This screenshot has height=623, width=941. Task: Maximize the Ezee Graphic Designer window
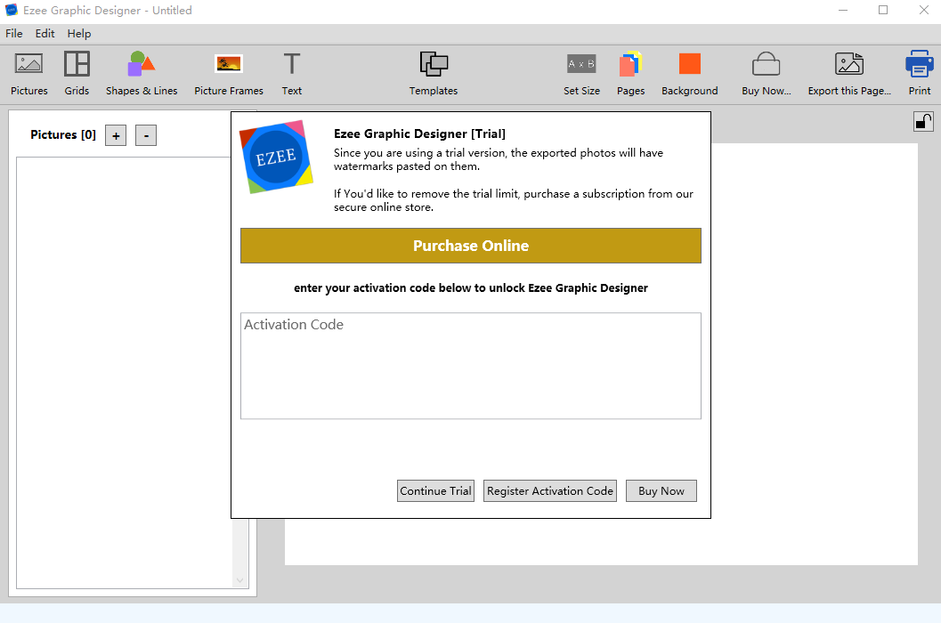[883, 10]
